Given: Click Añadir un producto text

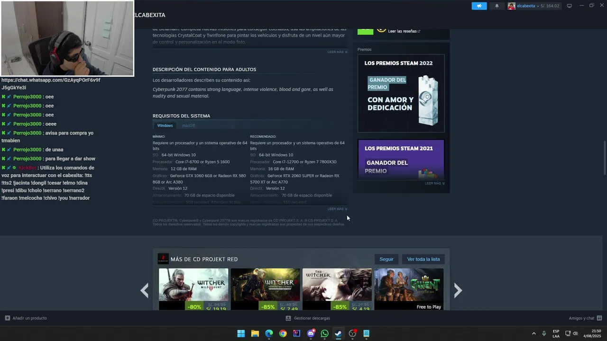Looking at the screenshot, I should 30,318.
